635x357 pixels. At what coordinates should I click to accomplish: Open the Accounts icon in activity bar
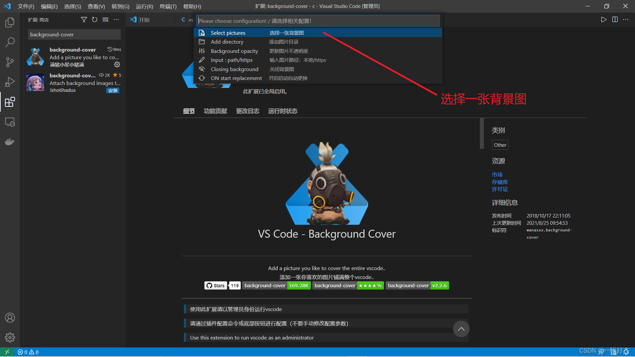10,318
